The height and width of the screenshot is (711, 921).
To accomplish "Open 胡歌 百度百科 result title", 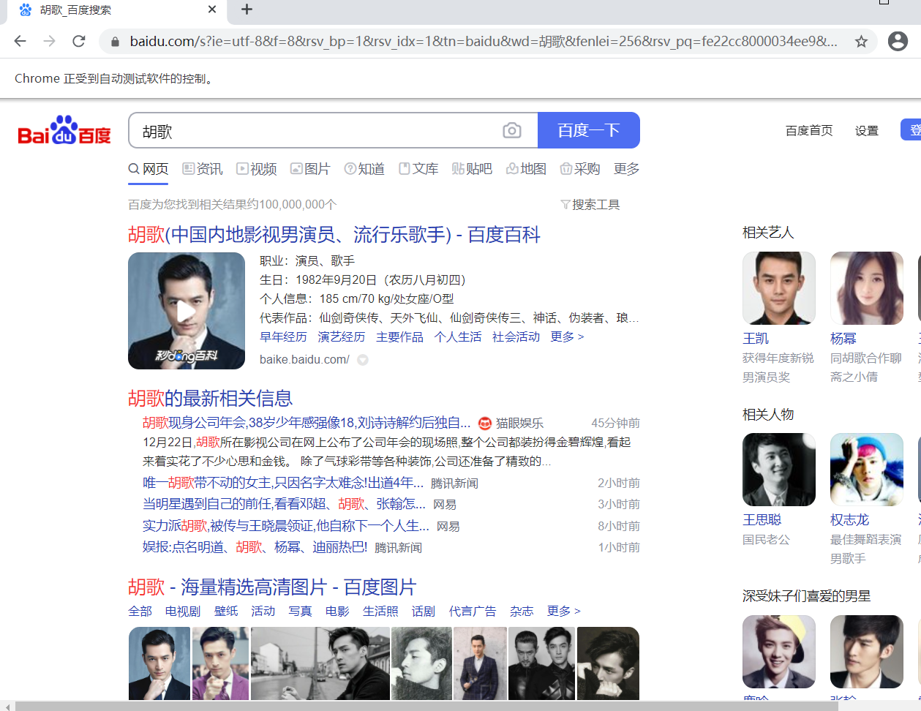I will pos(334,235).
